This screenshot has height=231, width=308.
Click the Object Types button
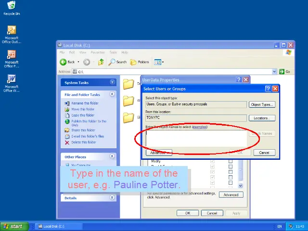click(262, 104)
